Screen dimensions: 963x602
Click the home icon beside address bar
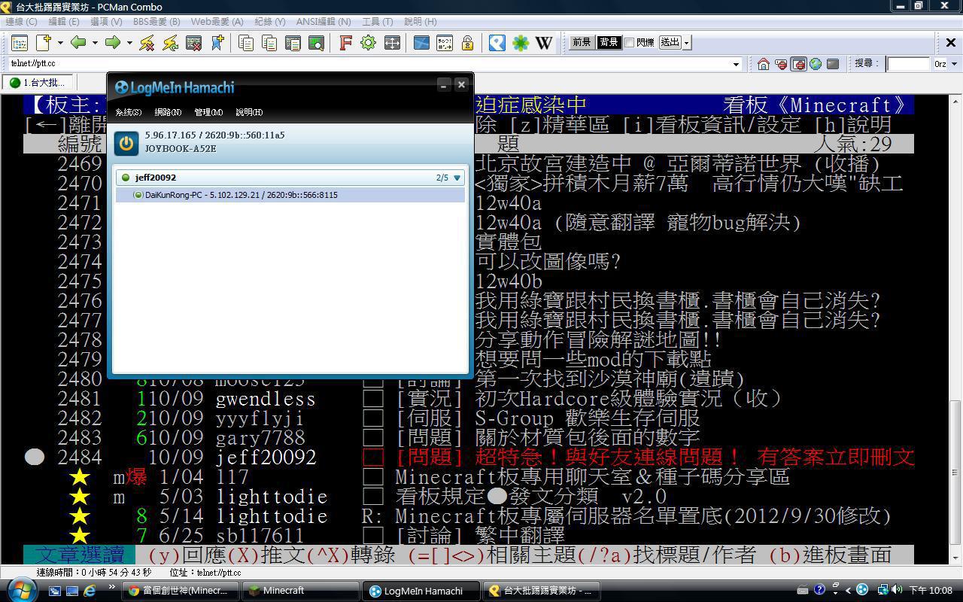point(763,64)
